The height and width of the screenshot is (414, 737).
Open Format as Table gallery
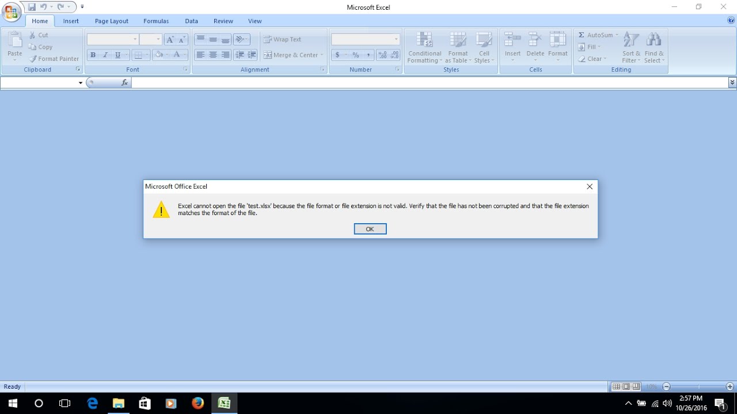(x=458, y=47)
